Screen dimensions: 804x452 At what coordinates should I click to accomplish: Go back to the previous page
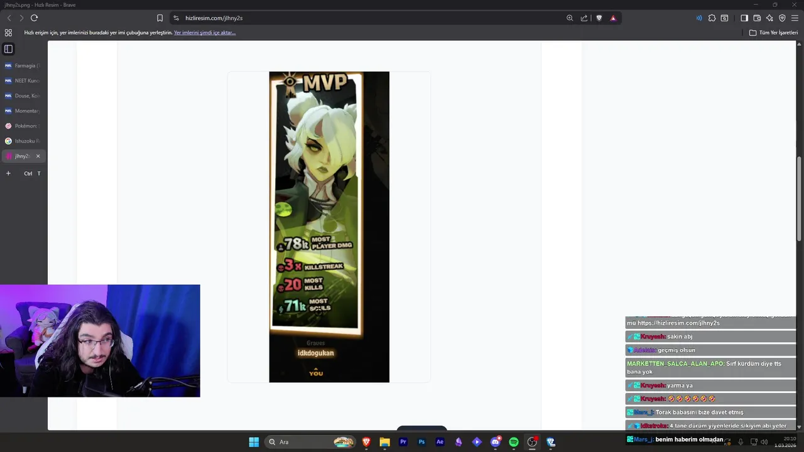(9, 18)
